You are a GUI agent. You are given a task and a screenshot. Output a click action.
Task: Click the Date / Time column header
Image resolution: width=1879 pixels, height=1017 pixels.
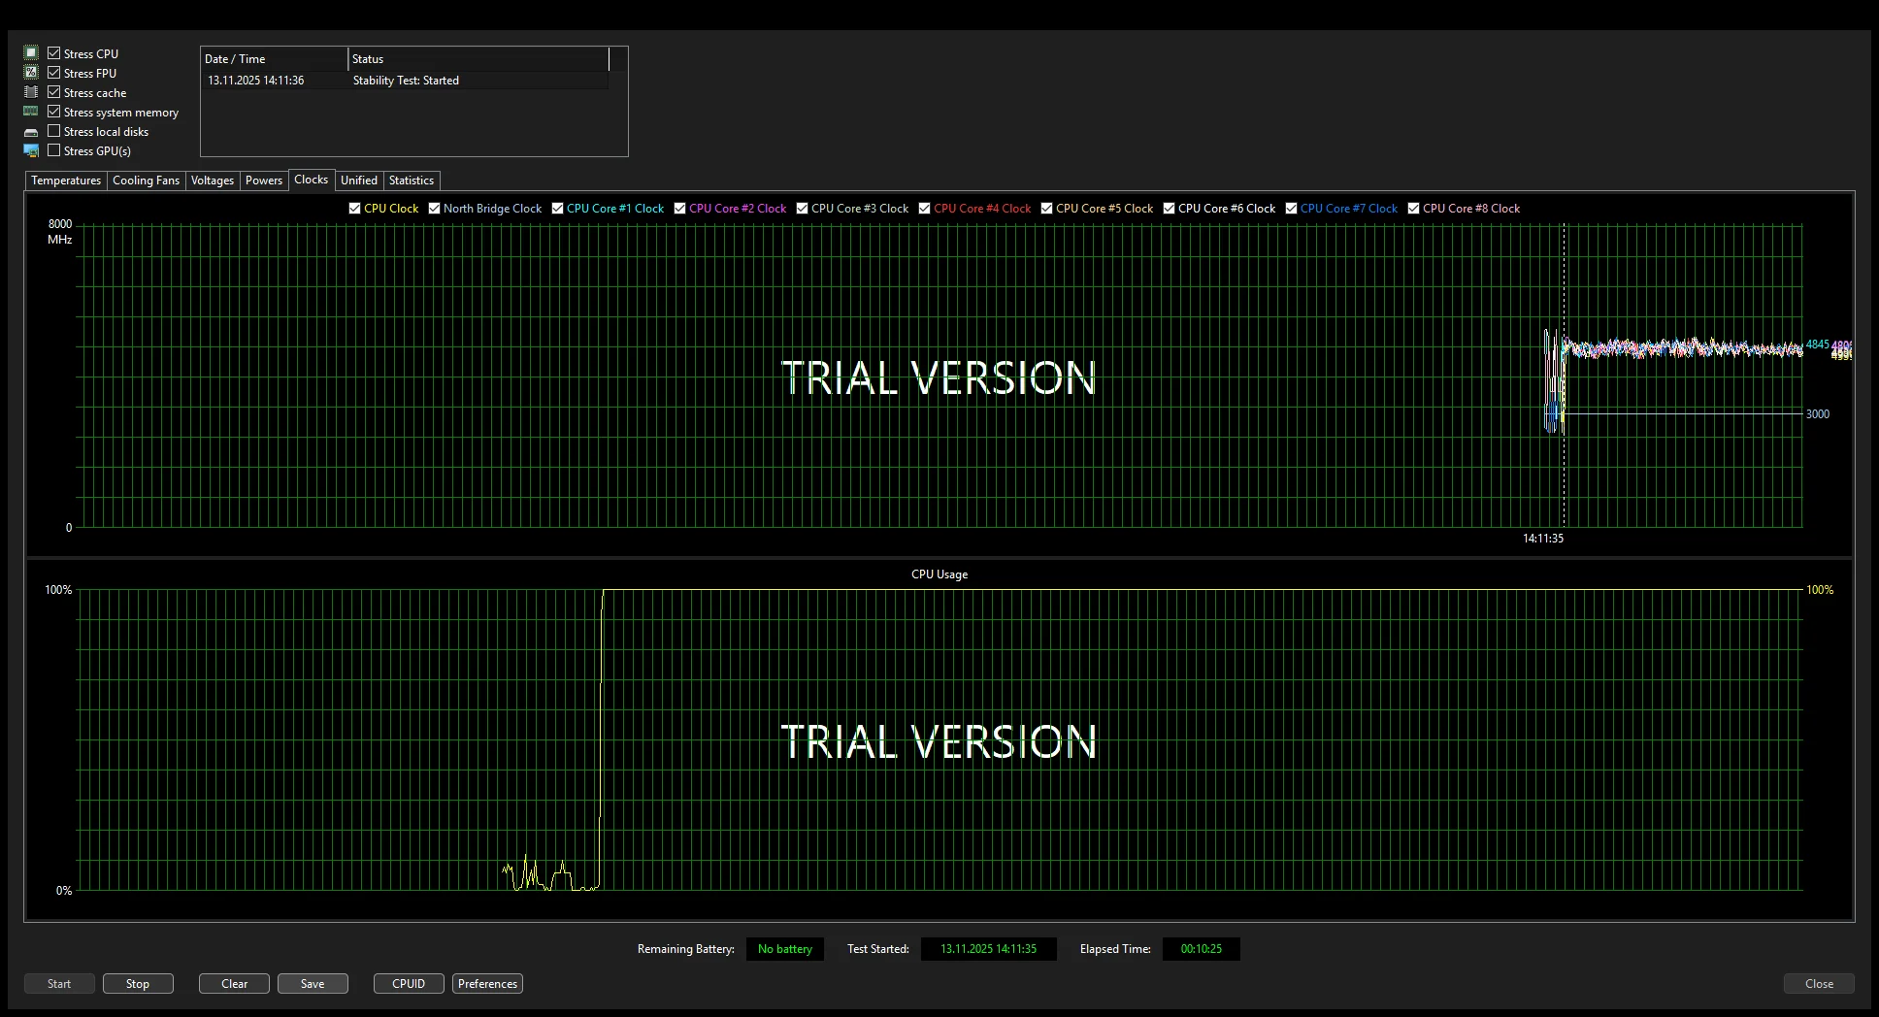[274, 59]
